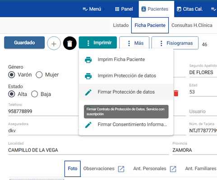Open the Más dropdown menu
Image resolution: width=217 pixels, height=180 pixels.
[134, 43]
